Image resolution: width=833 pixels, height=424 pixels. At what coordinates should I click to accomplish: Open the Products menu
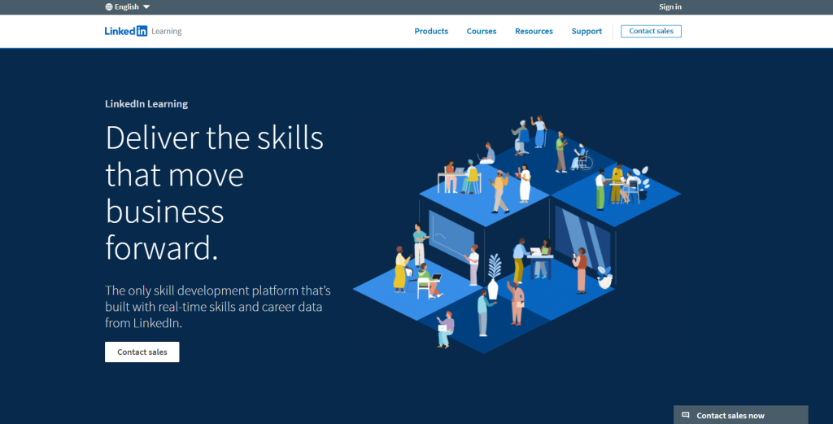click(x=431, y=32)
